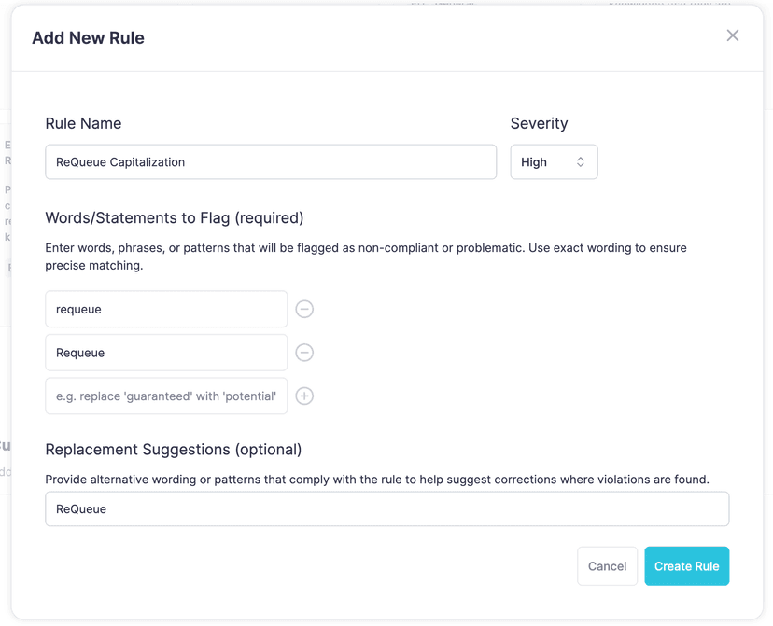Screen dimensions: 773x626
Task: Click the minus icon beside the second flag field
Action: pos(304,353)
